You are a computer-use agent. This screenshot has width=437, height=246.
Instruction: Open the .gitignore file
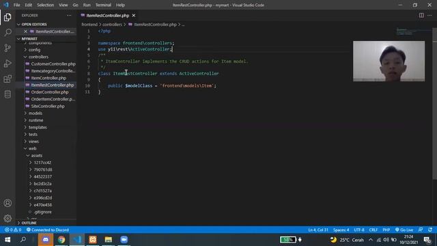coord(42,212)
